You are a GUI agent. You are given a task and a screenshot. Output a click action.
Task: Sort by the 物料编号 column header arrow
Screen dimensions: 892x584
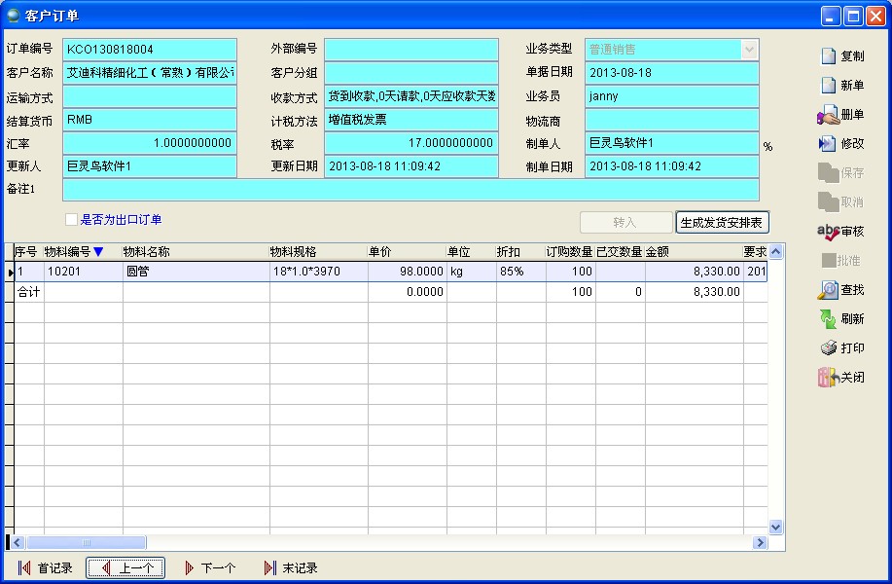coord(98,252)
